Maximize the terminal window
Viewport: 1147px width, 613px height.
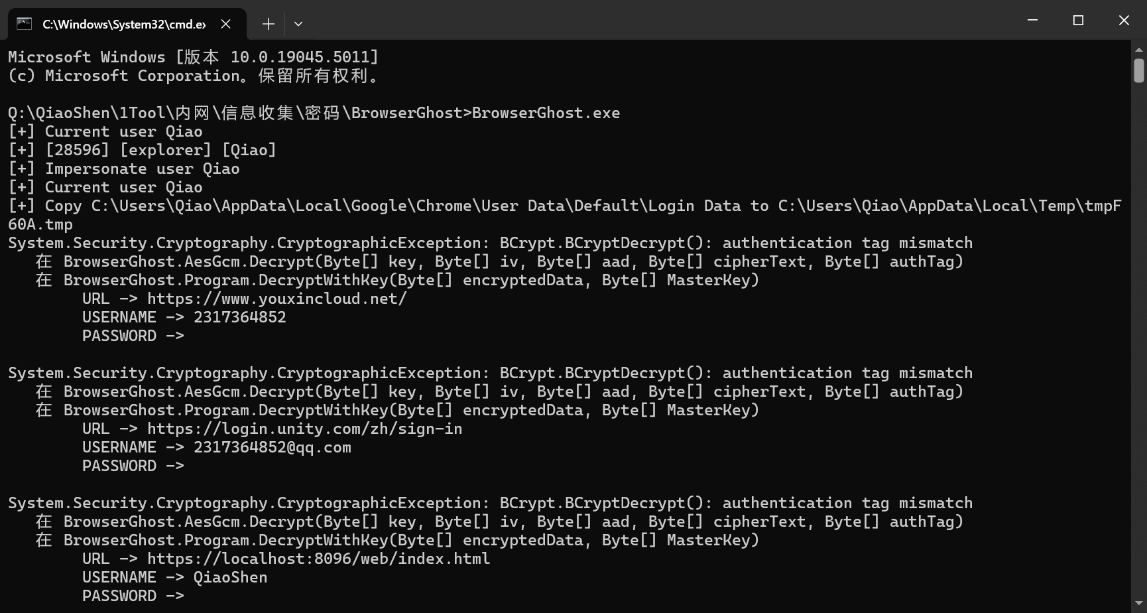tap(1078, 21)
